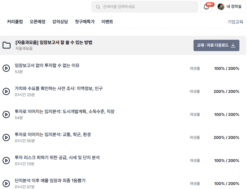Click 100% / 200% for 도시개발계획 lecture
The image size is (247, 189).
pos(226,114)
